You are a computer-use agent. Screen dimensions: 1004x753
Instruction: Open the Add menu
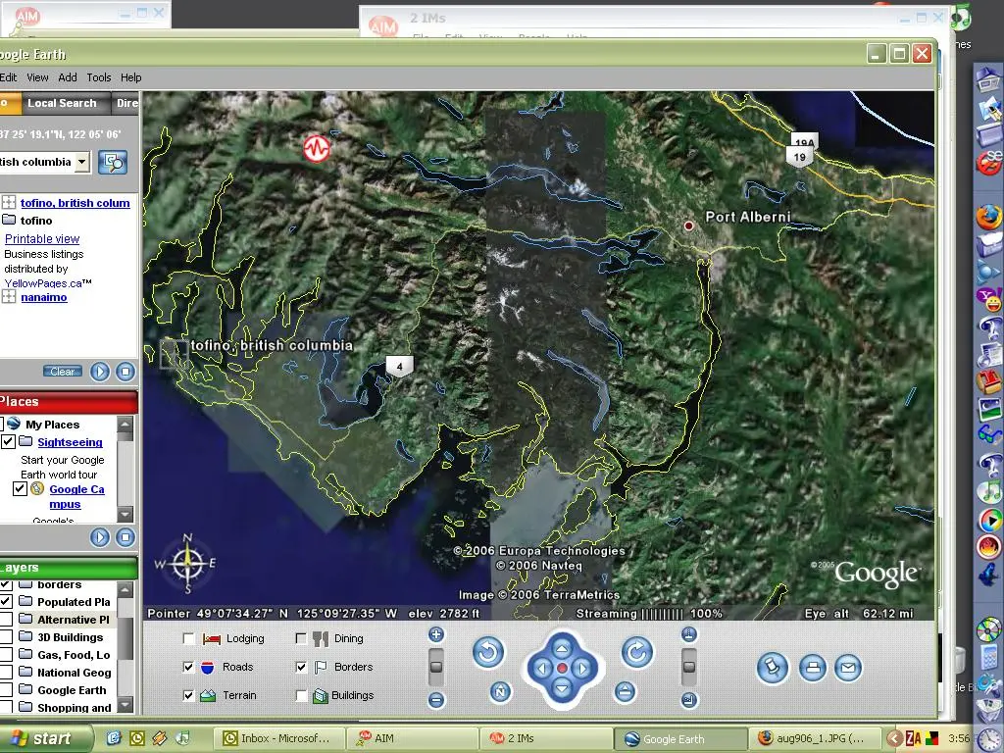[68, 77]
